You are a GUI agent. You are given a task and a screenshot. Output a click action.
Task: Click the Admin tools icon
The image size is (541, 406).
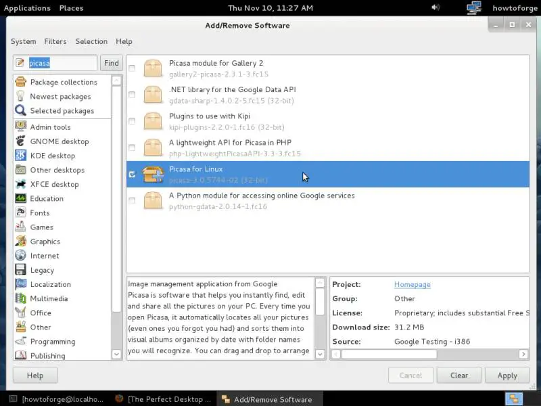[21, 127]
